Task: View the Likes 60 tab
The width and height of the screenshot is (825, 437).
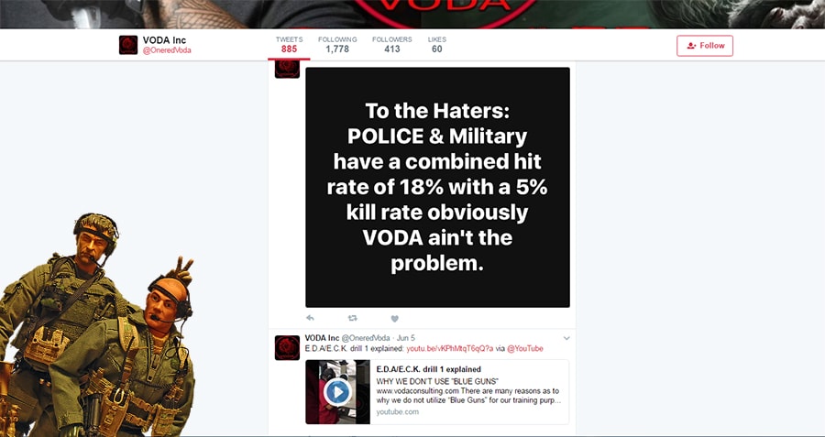Action: 436,45
